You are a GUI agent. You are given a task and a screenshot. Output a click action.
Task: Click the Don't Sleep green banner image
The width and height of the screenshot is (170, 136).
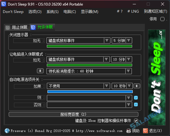[x=157, y=77]
